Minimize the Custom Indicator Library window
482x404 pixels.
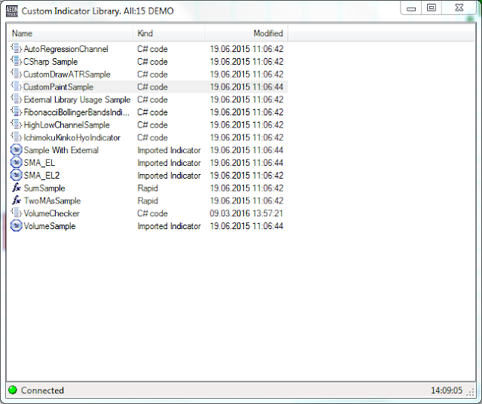coord(410,8)
